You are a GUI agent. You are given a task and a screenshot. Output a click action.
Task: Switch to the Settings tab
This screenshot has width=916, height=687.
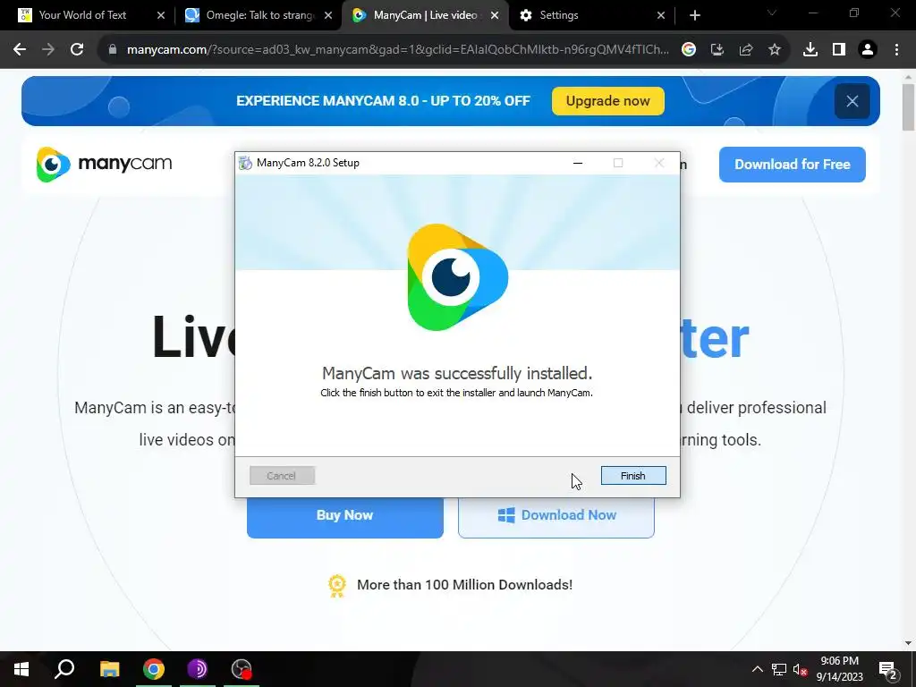[558, 15]
